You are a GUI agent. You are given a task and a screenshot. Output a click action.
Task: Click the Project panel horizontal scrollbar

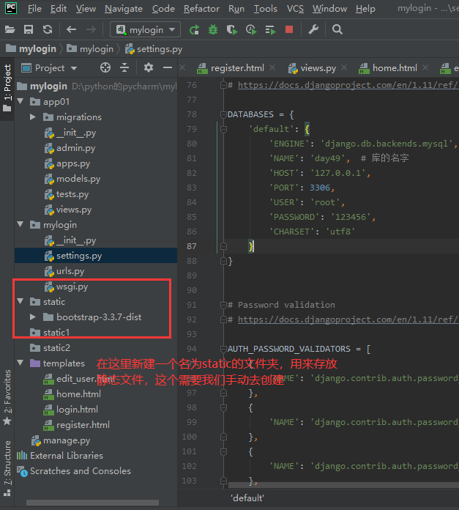pos(92,503)
